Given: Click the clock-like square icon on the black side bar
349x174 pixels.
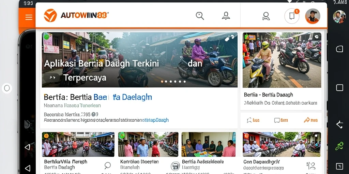Looking at the screenshot, I should pyautogui.click(x=339, y=49).
